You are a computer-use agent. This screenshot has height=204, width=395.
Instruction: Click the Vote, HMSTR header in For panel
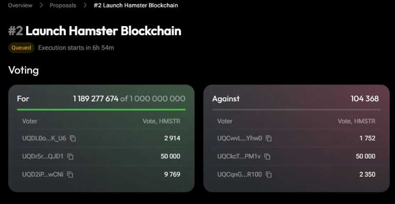click(161, 121)
